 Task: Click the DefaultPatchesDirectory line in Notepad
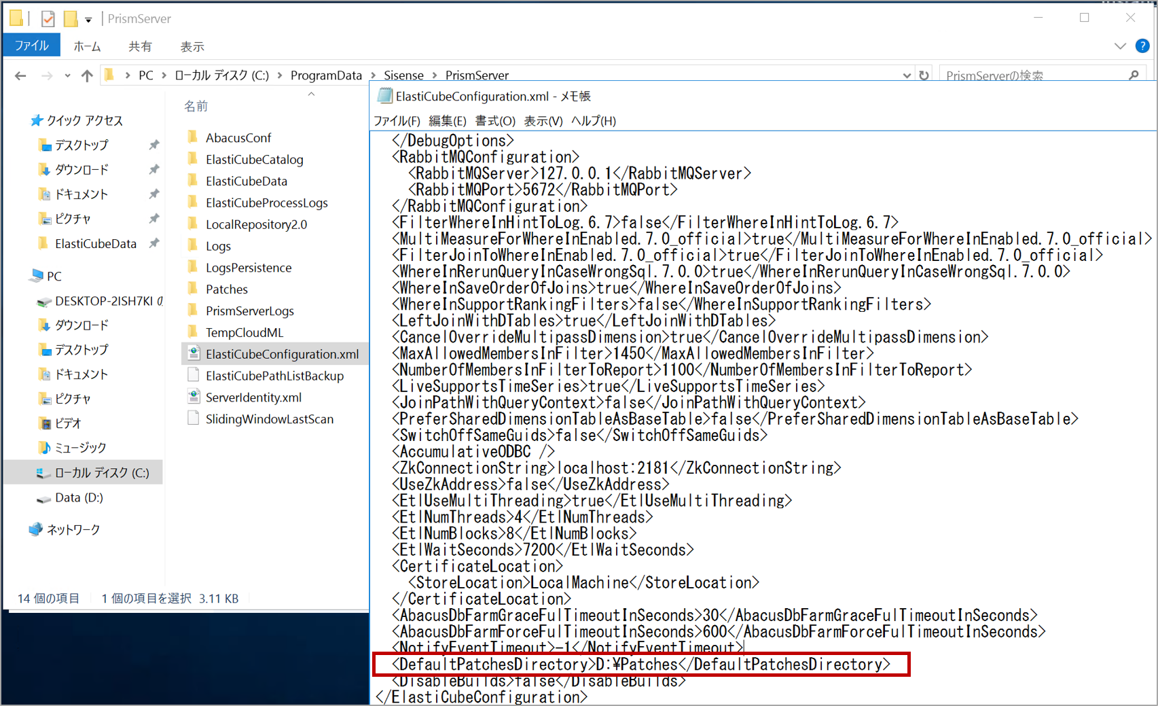click(641, 665)
